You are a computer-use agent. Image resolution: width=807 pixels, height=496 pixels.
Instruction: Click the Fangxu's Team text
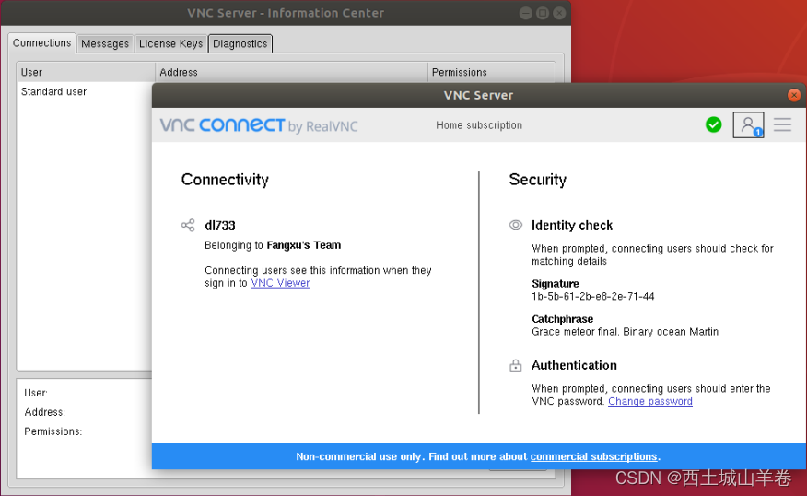pyautogui.click(x=304, y=245)
